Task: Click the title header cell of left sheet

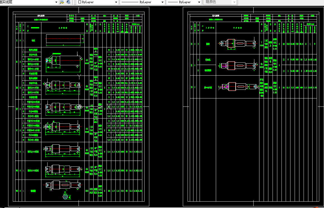Action: 41,15
